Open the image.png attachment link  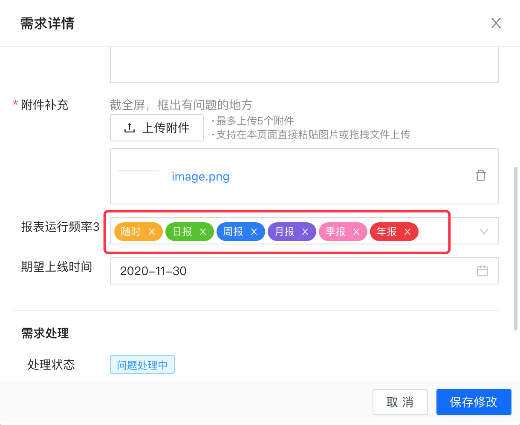click(x=200, y=176)
